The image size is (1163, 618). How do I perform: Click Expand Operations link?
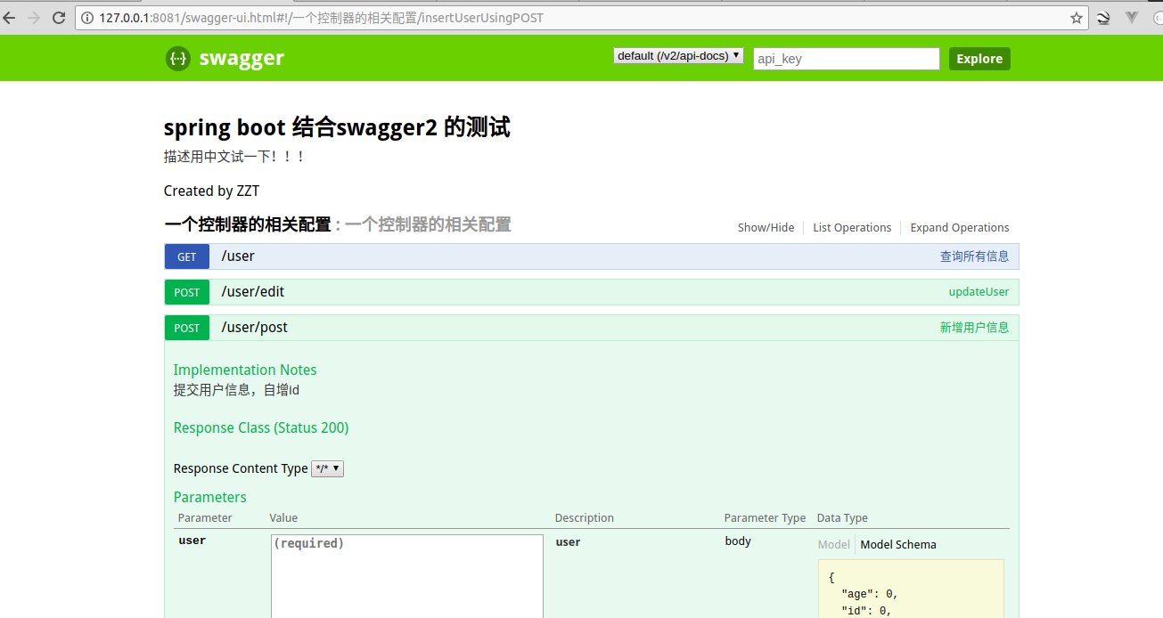pyautogui.click(x=960, y=228)
